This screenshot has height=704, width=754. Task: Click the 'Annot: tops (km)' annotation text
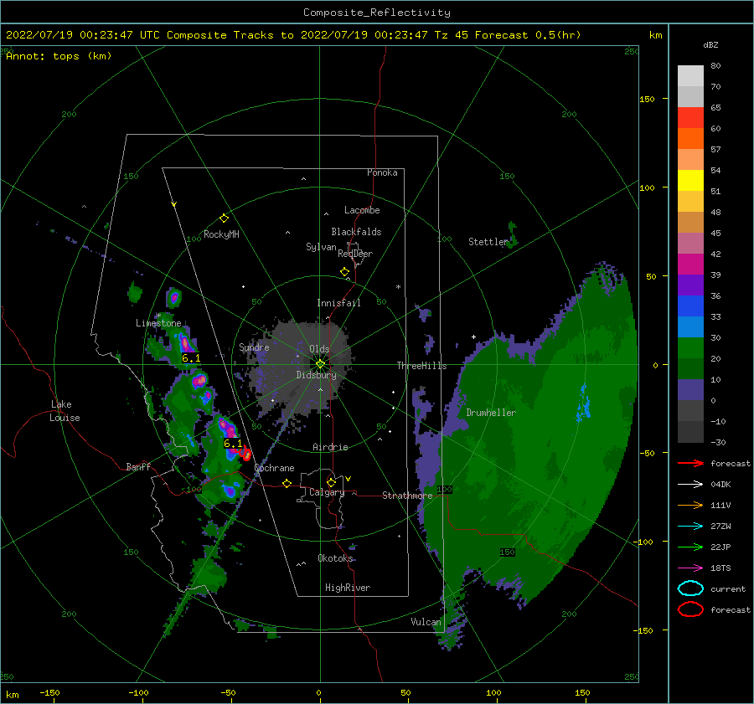59,56
